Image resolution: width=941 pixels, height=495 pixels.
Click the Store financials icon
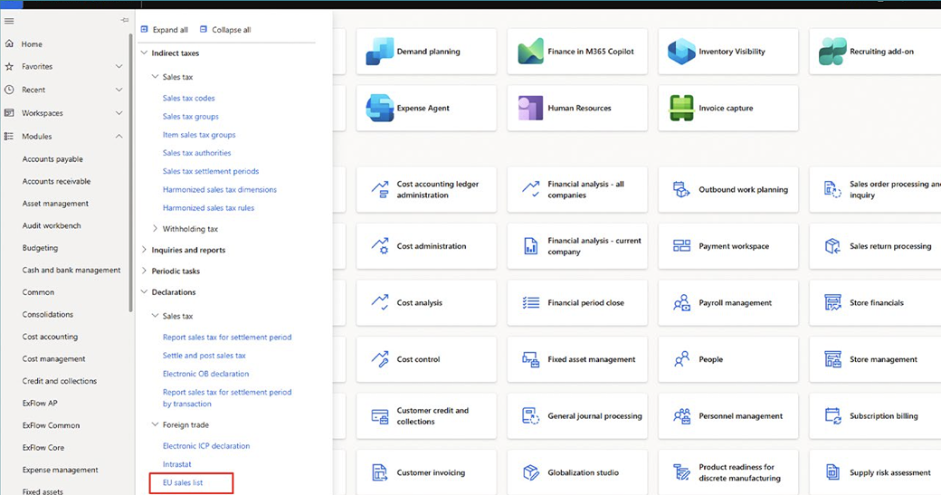pos(832,303)
